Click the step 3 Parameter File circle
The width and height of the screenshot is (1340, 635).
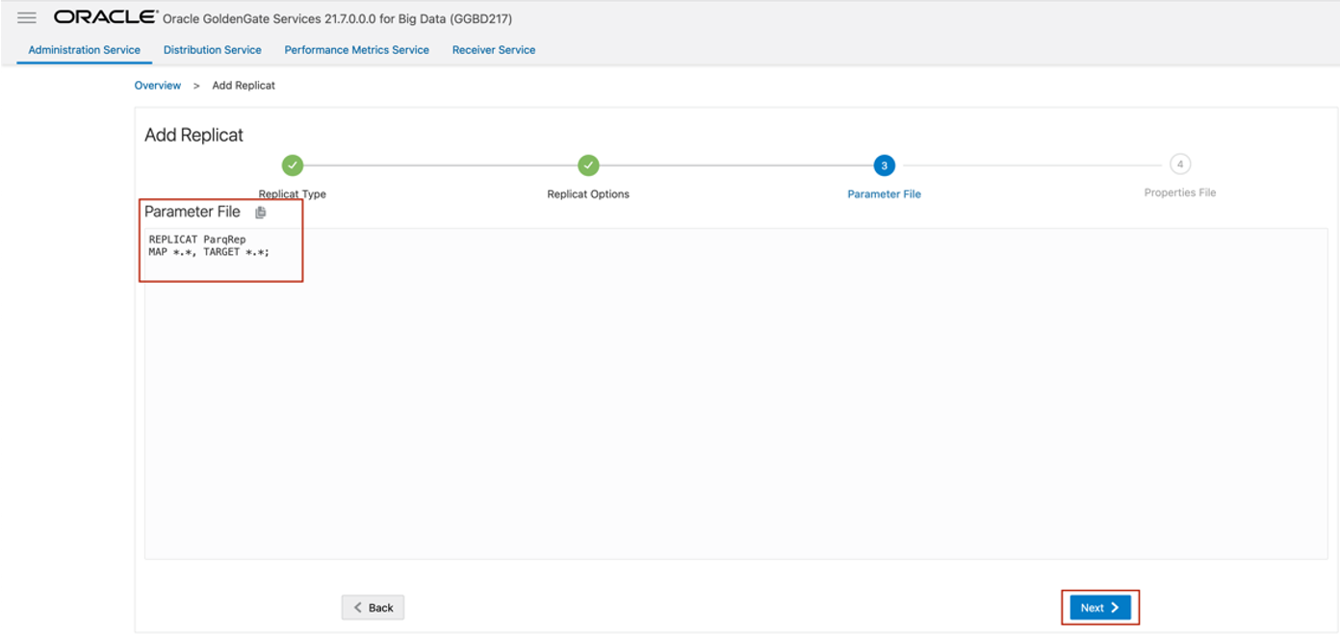tap(884, 165)
